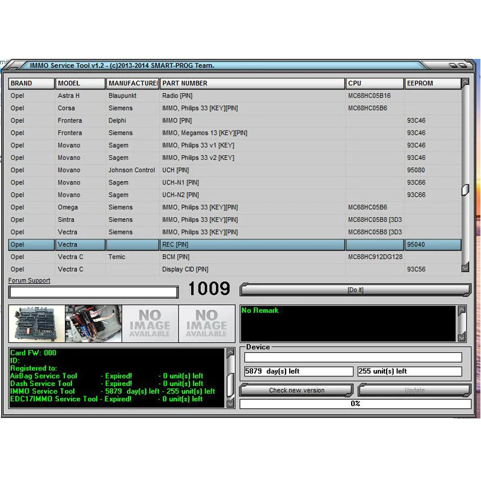Screen dimensions: 481x481
Task: Choose the IMMO, Philips 33 v1 [KEY] entry
Action: [198, 146]
